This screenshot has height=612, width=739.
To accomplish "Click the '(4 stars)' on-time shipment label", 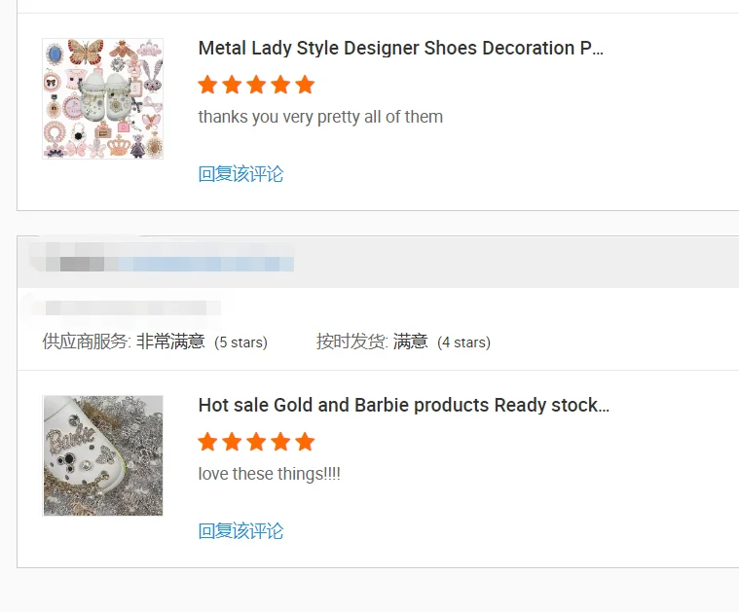I will (463, 342).
